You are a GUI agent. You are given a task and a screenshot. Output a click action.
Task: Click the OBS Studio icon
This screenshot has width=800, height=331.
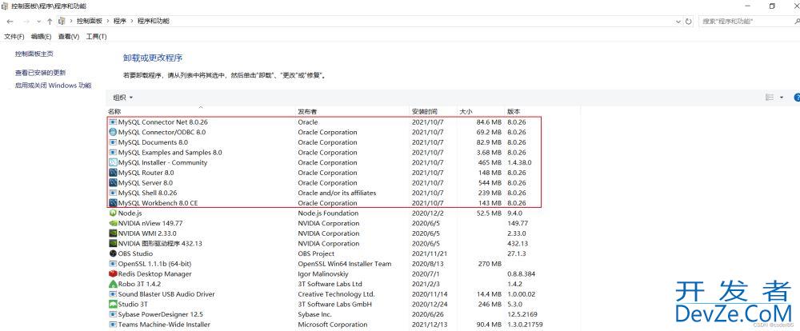click(x=114, y=253)
